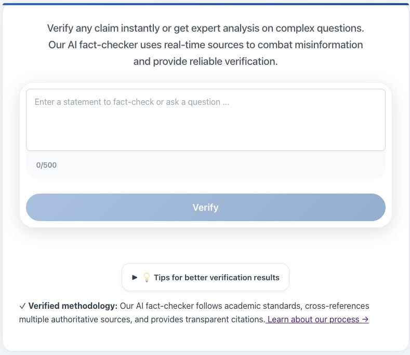Open Tips for better verification results

pyautogui.click(x=206, y=277)
